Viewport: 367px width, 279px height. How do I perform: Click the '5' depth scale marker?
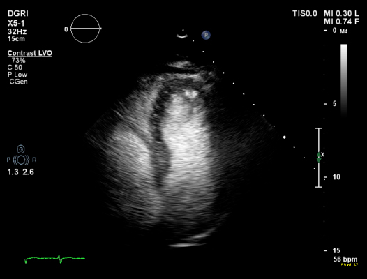click(x=334, y=103)
